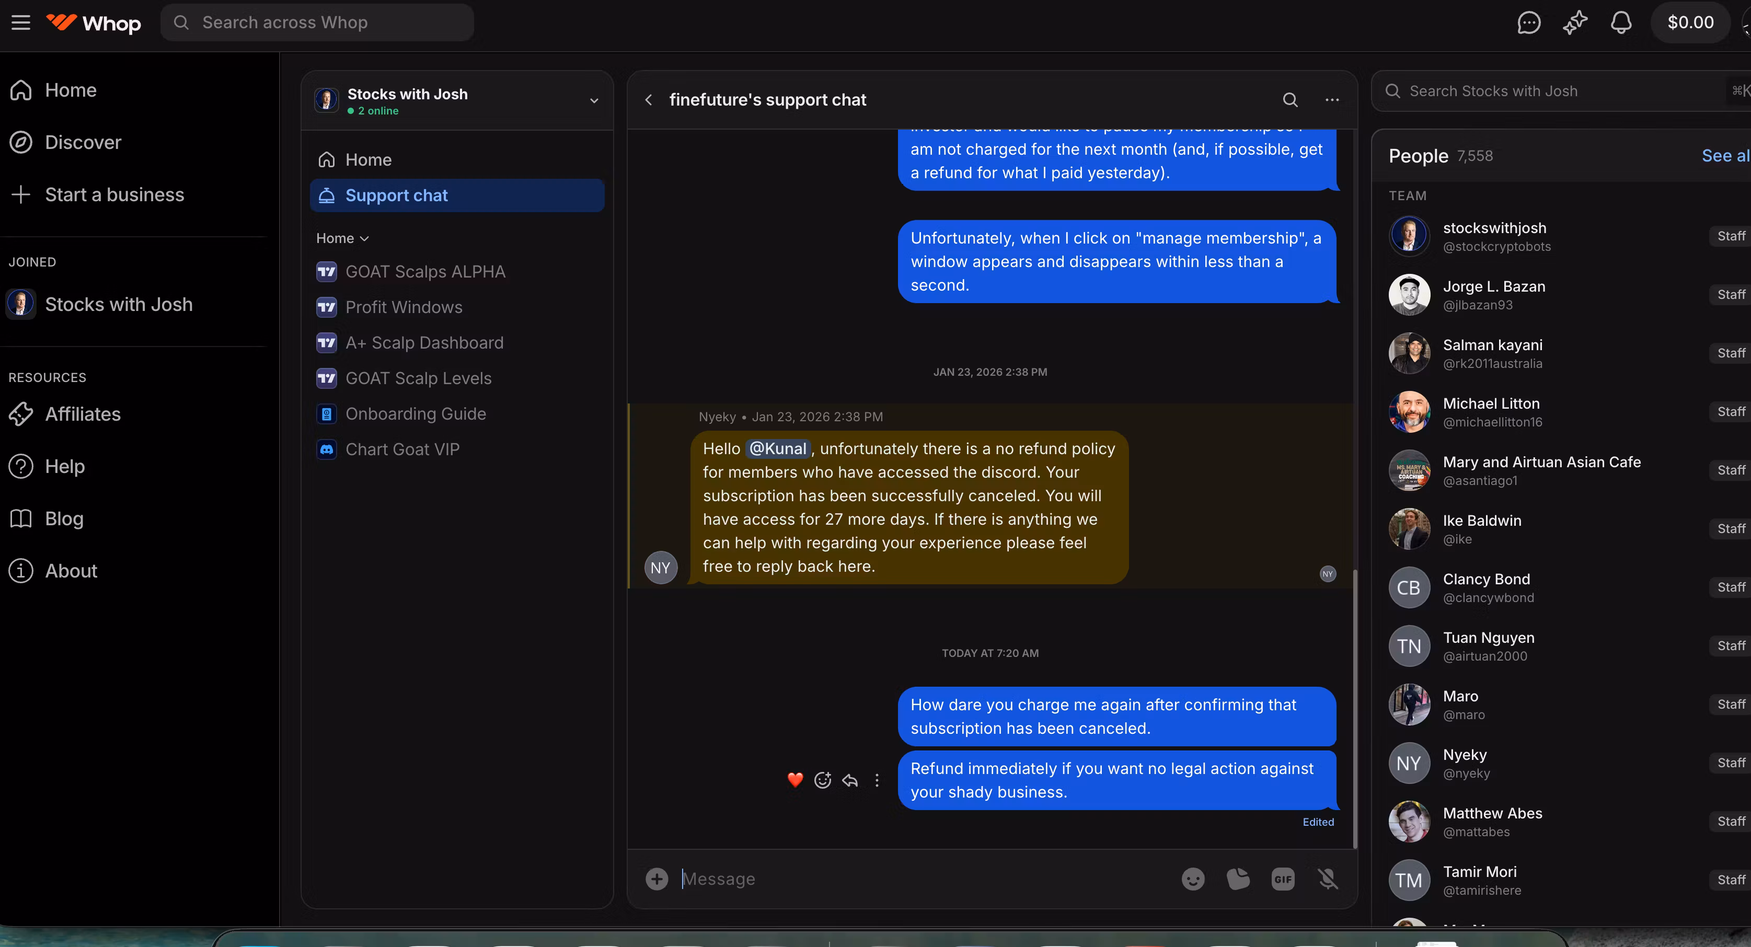Open the messages chat bubble icon

click(1528, 22)
